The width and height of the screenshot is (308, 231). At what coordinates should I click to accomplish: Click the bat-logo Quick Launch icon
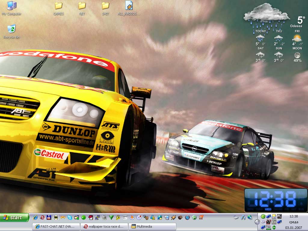[56, 217]
